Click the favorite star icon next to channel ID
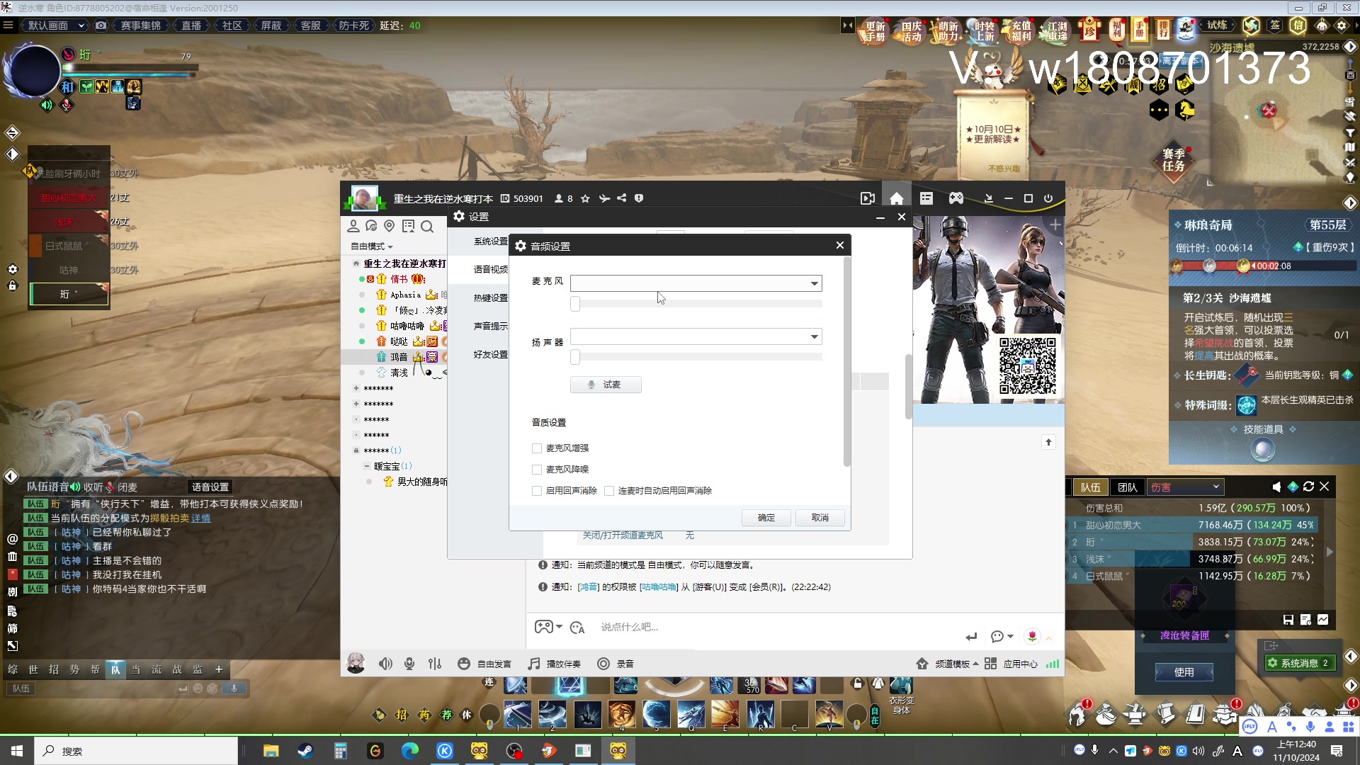 [x=585, y=198]
